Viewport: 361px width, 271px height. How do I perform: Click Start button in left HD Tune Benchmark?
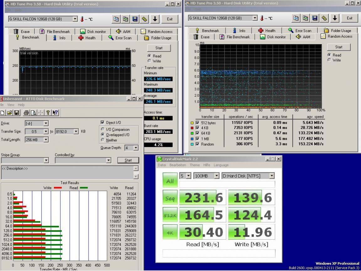pyautogui.click(x=159, y=48)
